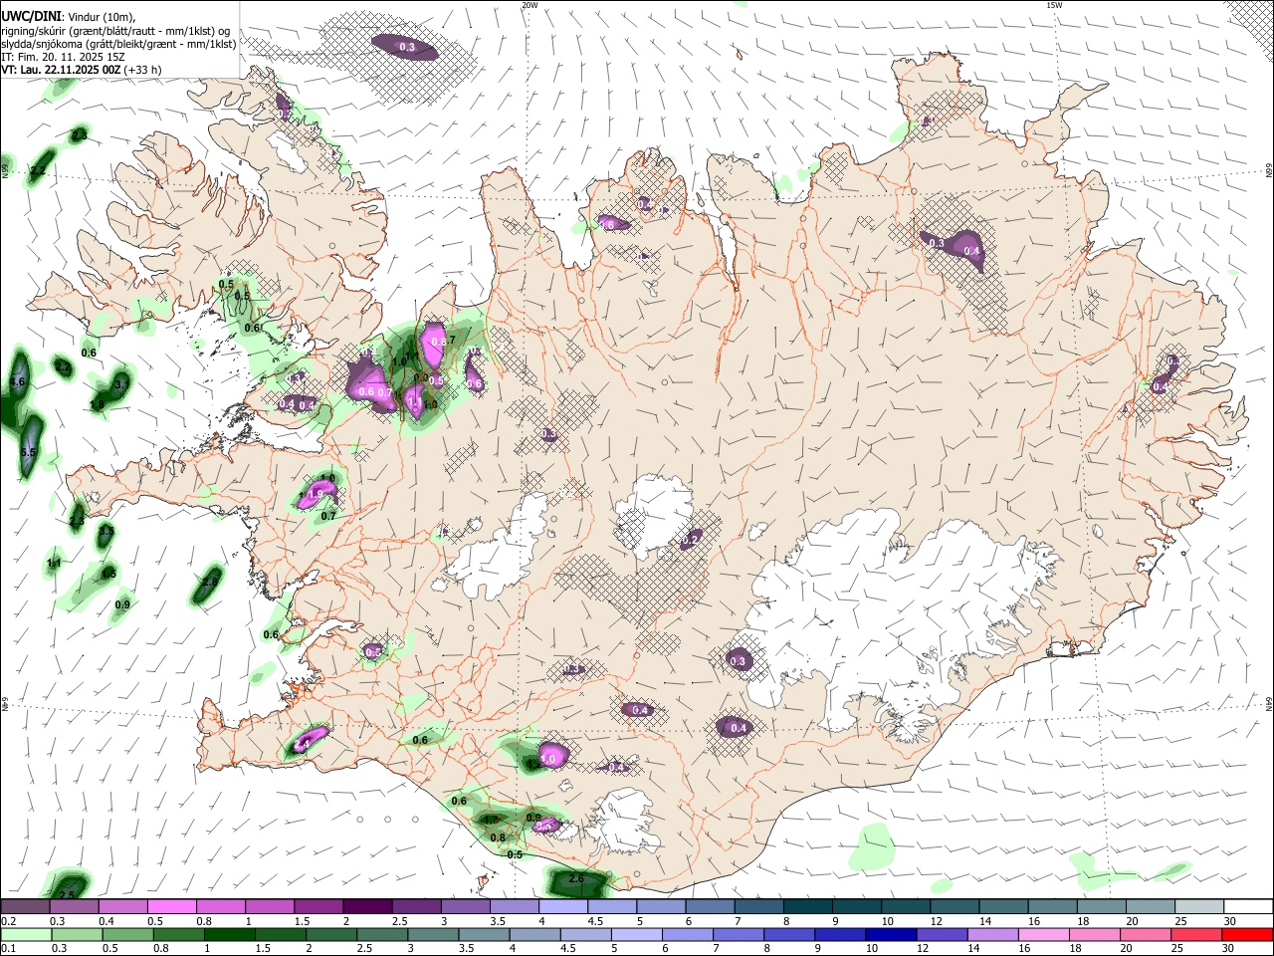This screenshot has height=956, width=1274.
Task: Click the '2.6' precipitation value on the south coast
Action: coord(575,879)
